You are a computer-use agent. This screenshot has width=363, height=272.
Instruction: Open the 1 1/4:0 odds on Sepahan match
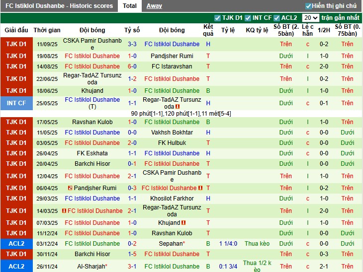point(228,244)
